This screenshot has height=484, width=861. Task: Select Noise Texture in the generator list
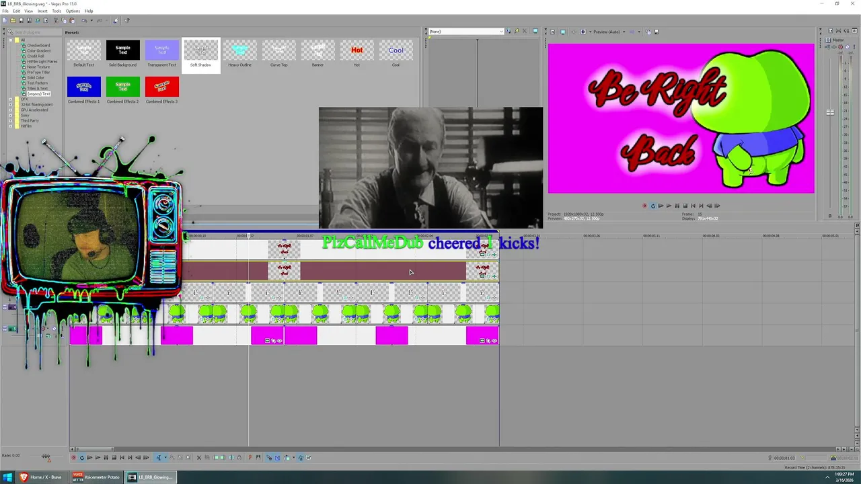(38, 67)
